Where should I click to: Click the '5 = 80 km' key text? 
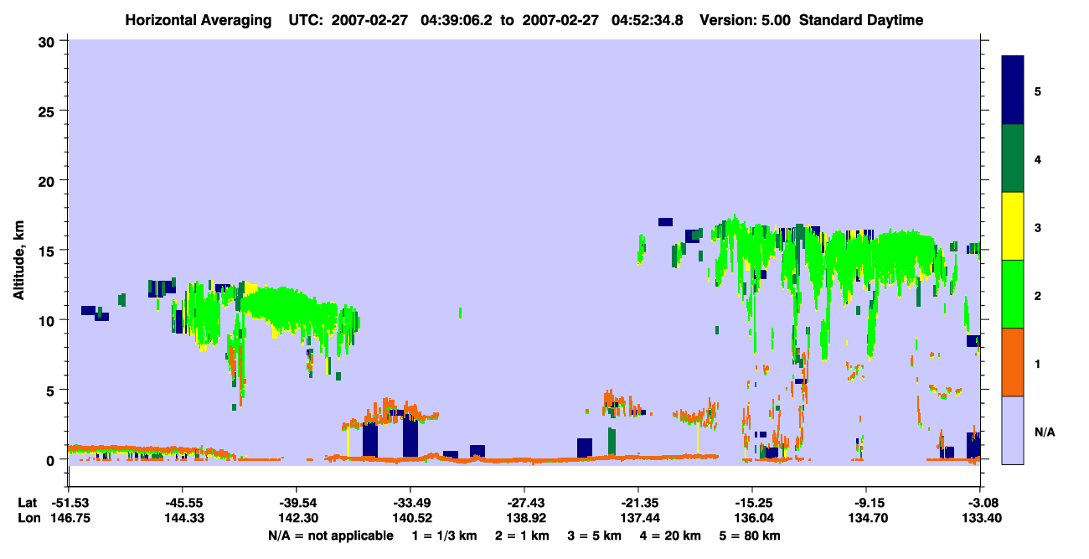(750, 536)
